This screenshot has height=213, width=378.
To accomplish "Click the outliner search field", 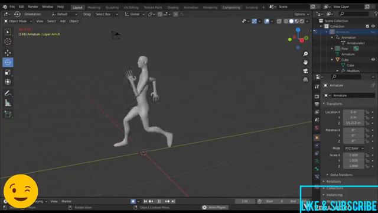I will click(x=353, y=14).
